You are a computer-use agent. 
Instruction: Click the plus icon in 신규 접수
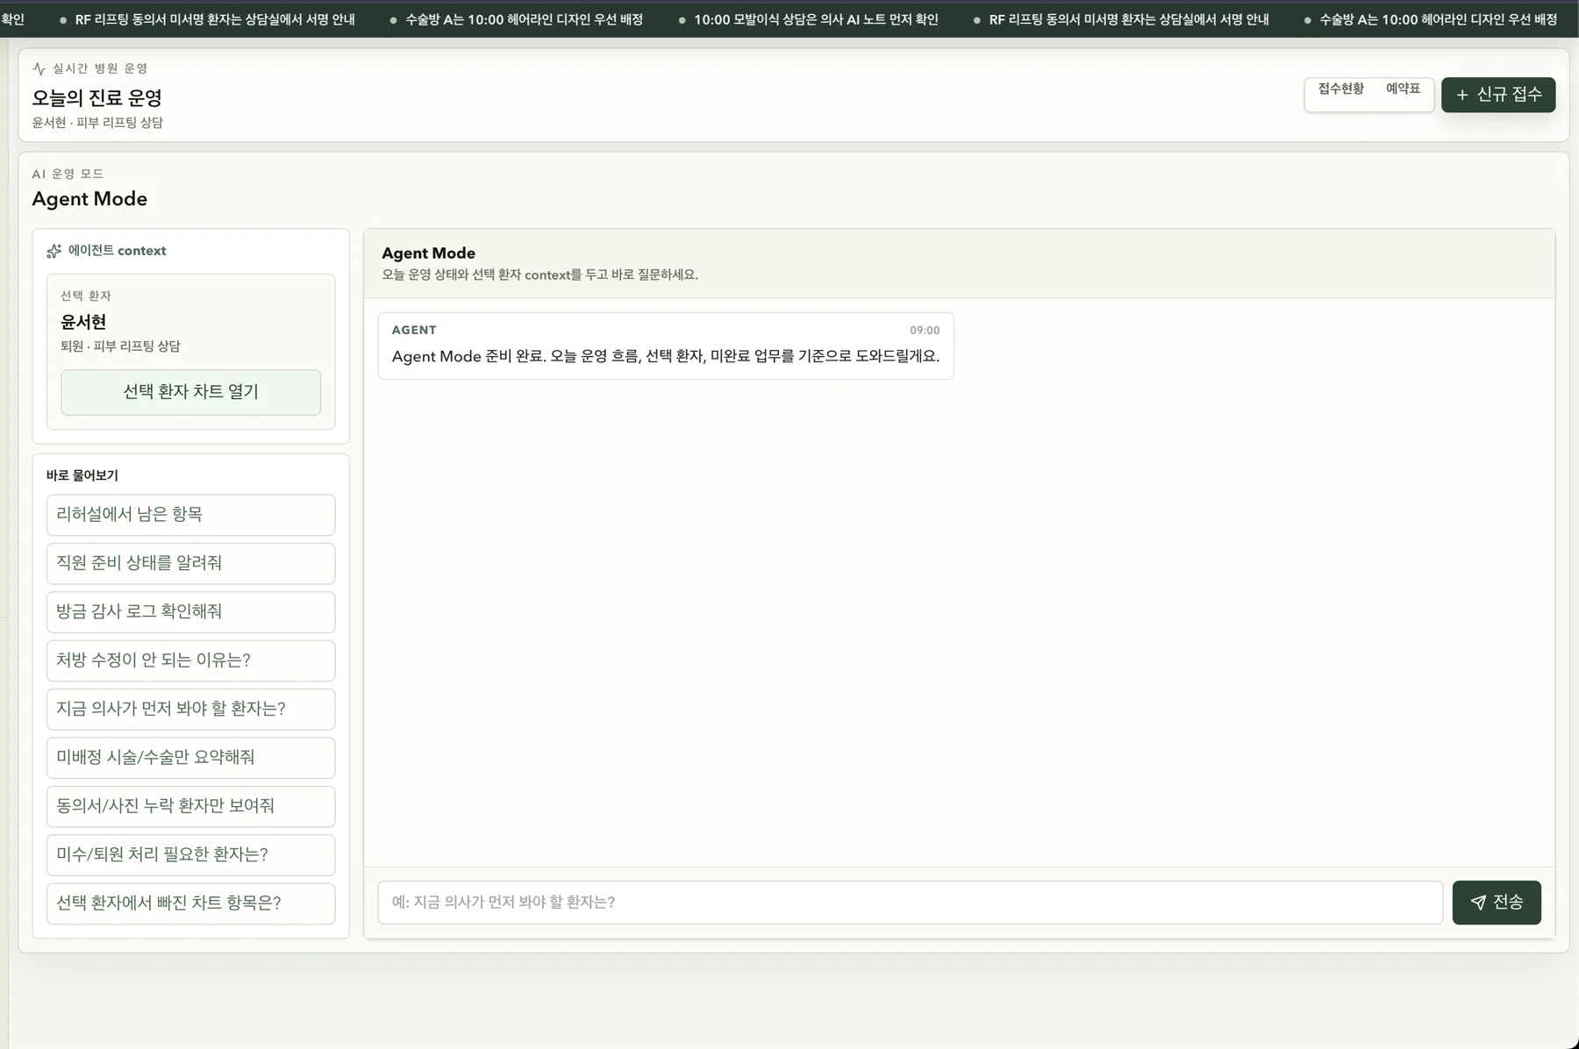pos(1462,95)
